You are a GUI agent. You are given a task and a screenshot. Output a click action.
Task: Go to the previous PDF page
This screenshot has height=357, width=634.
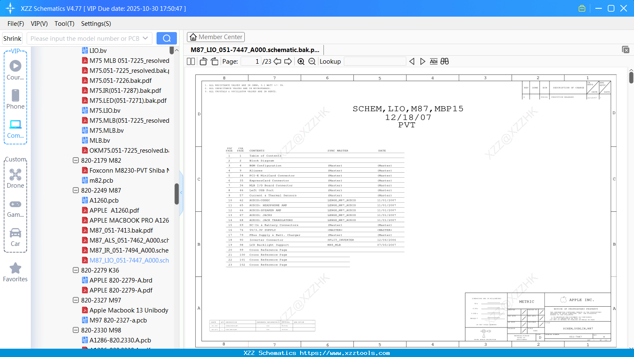[277, 62]
